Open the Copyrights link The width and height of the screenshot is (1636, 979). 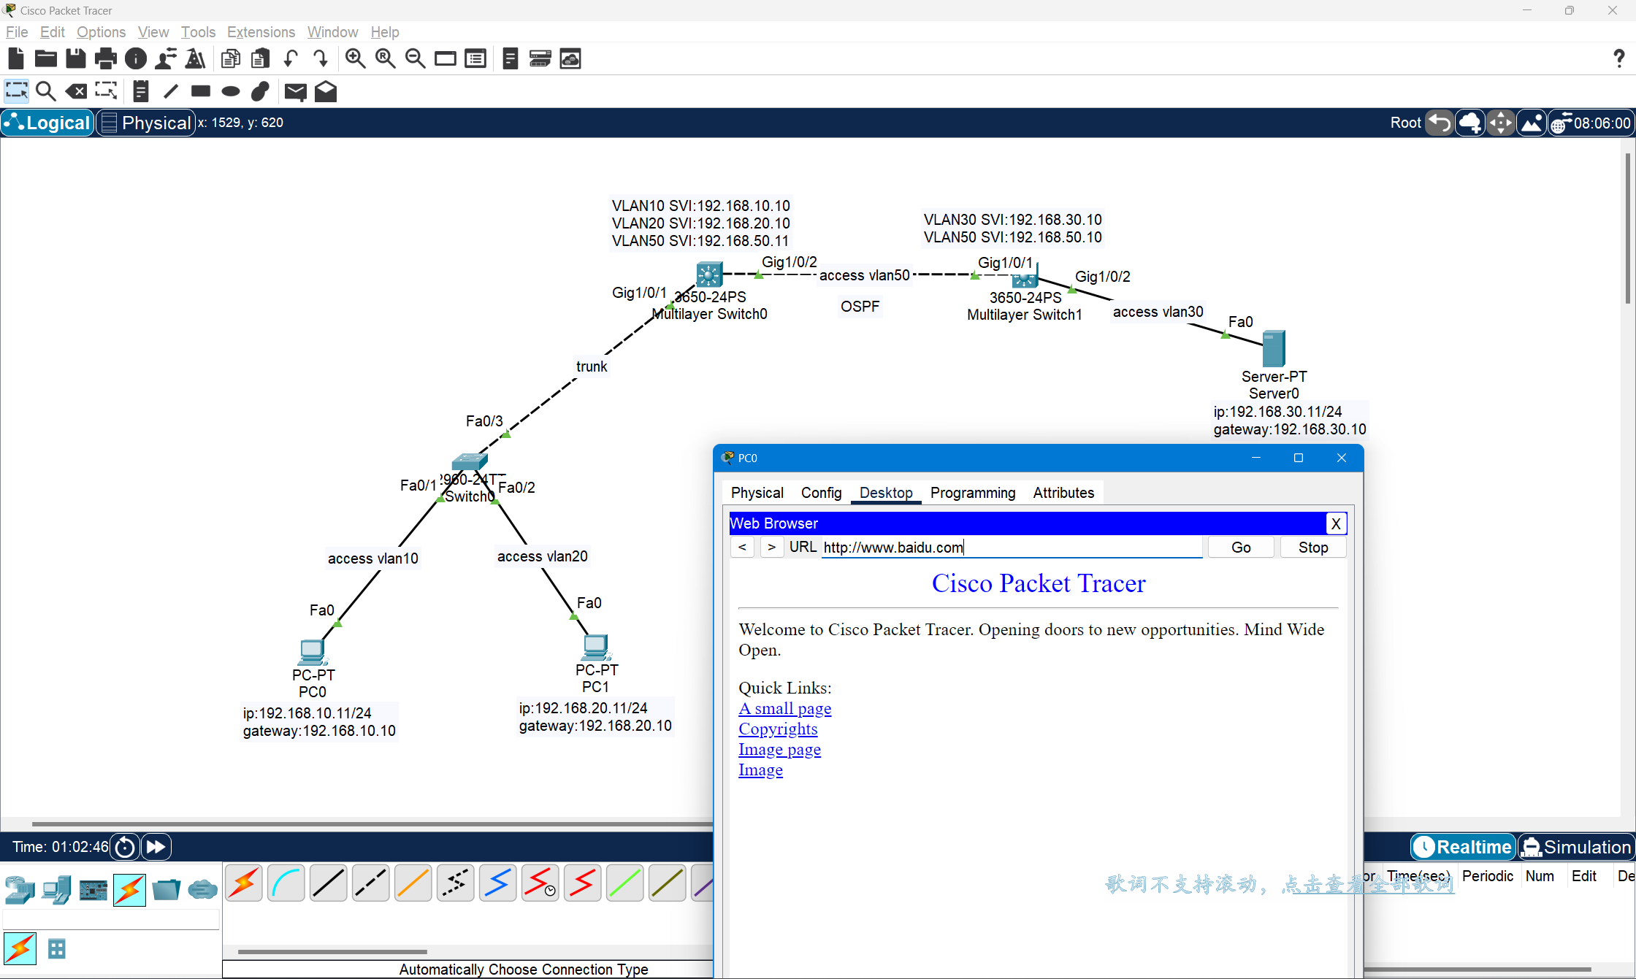click(x=778, y=729)
